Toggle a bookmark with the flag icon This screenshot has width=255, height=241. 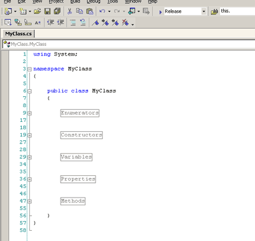click(x=96, y=22)
